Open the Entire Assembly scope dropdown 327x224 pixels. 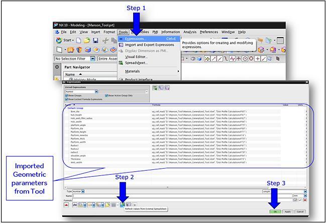click(107, 59)
